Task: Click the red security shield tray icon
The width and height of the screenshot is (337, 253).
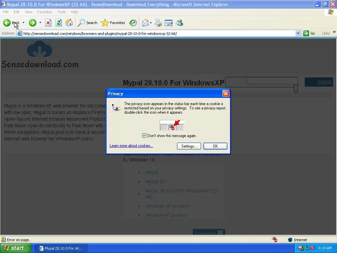Action: (313, 248)
